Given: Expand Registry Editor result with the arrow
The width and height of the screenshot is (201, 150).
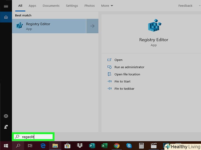Looking at the screenshot, I should 92,26.
